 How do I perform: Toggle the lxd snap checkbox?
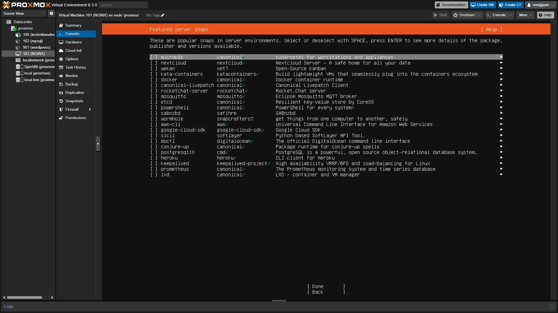coord(154,175)
